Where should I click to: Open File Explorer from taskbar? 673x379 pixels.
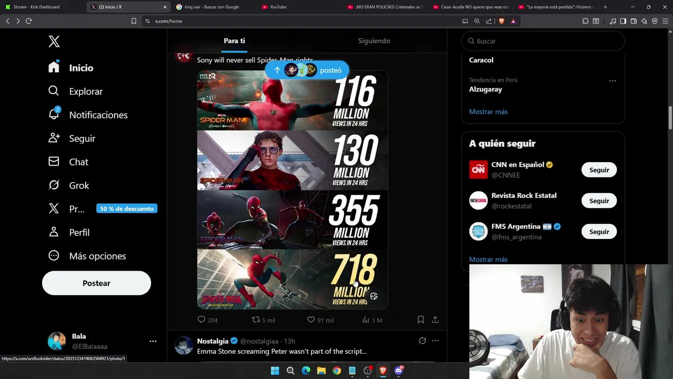[x=321, y=371]
